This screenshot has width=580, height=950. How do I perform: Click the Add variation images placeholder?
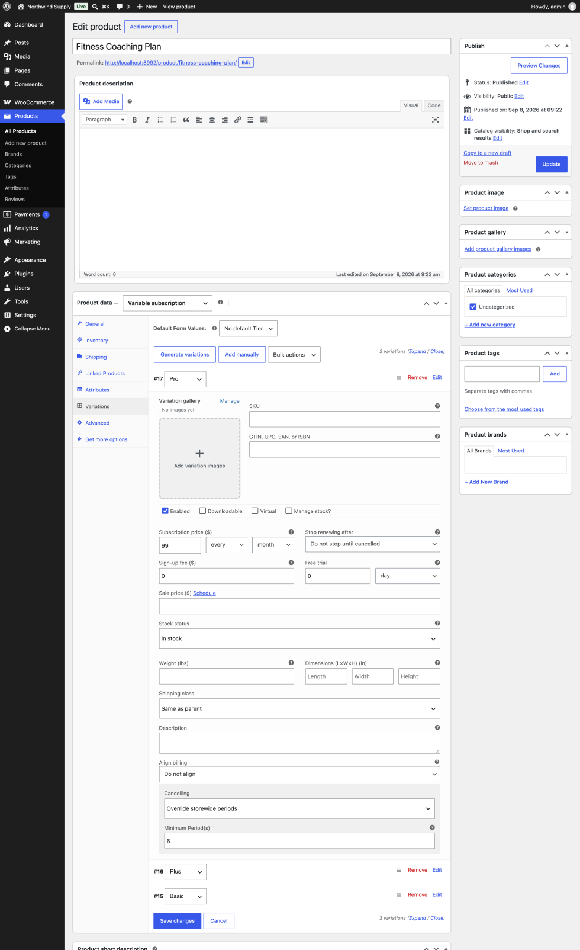(199, 458)
